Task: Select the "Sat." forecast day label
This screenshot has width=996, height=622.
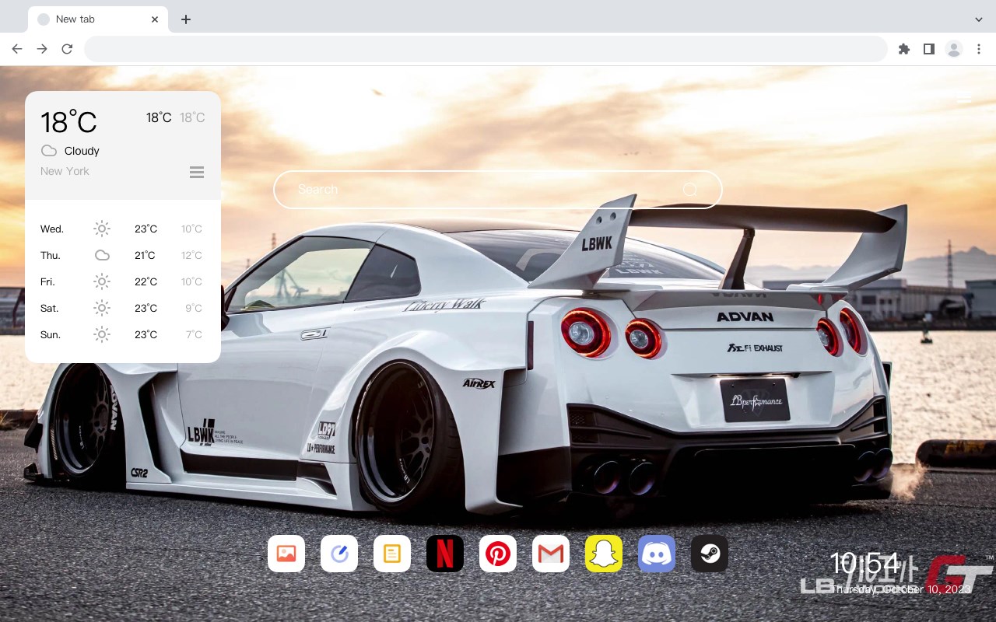Action: tap(50, 308)
